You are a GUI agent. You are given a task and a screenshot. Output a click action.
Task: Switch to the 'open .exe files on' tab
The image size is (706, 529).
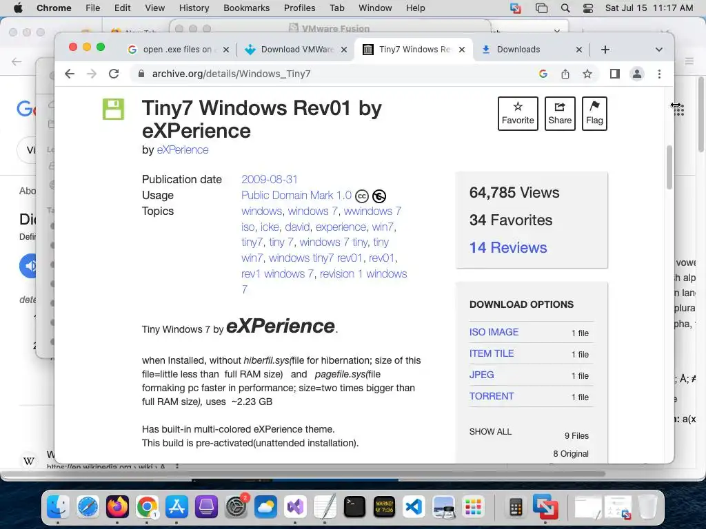(177, 50)
